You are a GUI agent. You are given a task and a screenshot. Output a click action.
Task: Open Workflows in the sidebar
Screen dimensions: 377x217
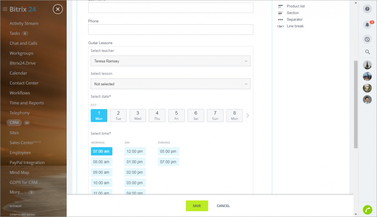20,93
